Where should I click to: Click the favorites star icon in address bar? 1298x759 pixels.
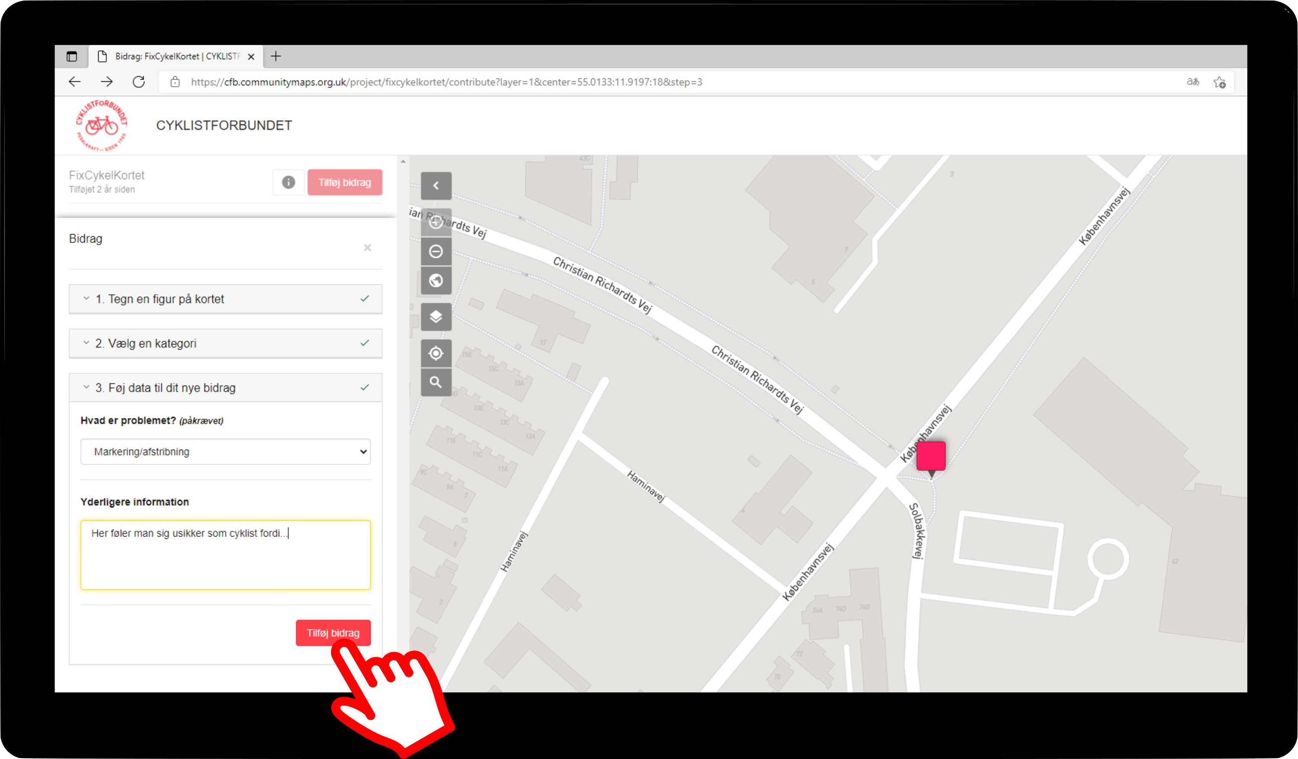[x=1219, y=82]
